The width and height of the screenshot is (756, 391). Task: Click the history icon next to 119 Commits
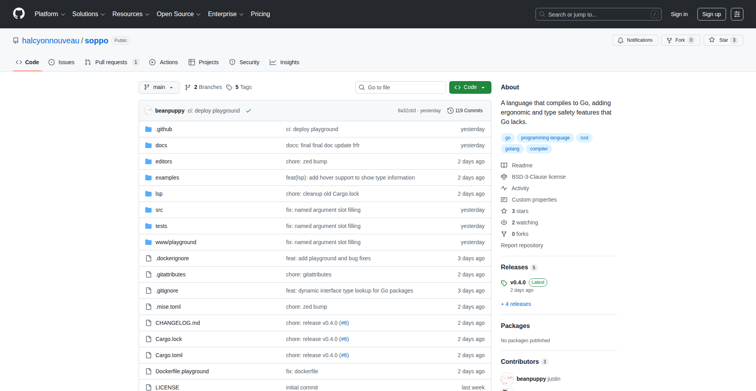coord(450,111)
